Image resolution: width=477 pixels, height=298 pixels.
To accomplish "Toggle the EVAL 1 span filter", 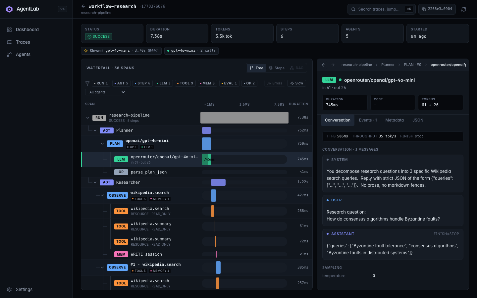I will 229,83.
